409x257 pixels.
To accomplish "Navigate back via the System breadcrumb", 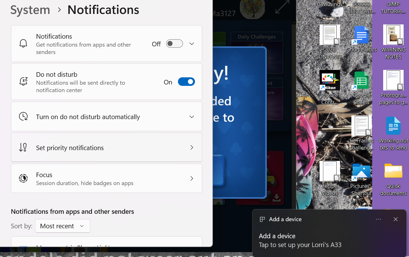I will coord(30,9).
